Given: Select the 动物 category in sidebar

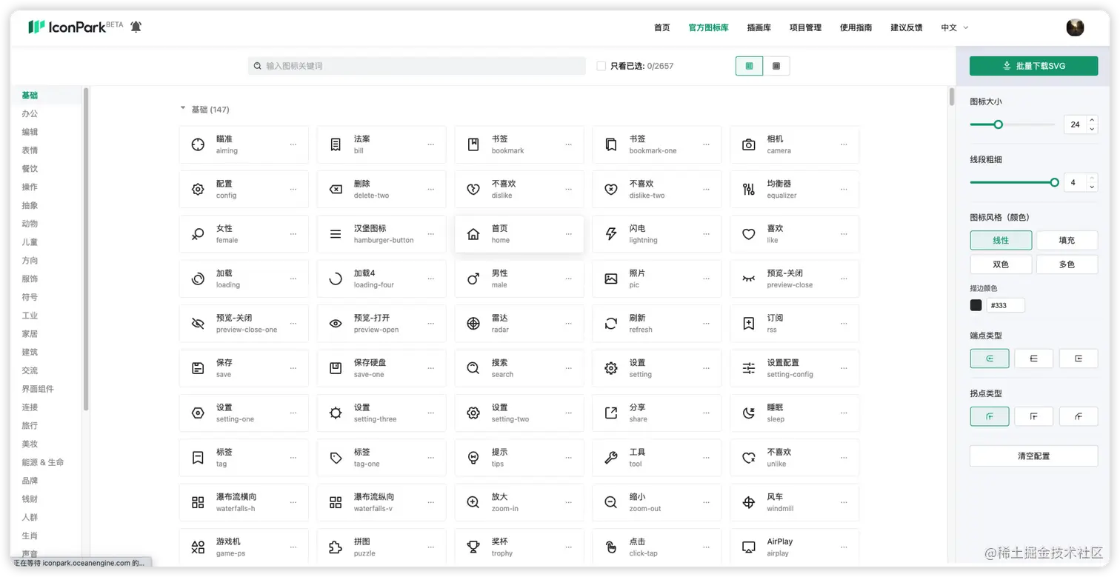Looking at the screenshot, I should (x=30, y=224).
